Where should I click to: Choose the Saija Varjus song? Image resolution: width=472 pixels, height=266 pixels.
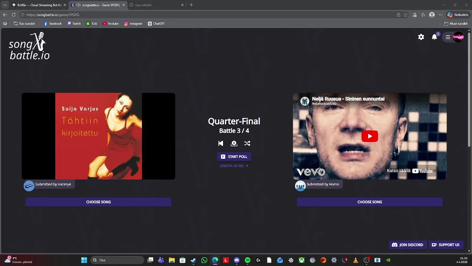[98, 202]
